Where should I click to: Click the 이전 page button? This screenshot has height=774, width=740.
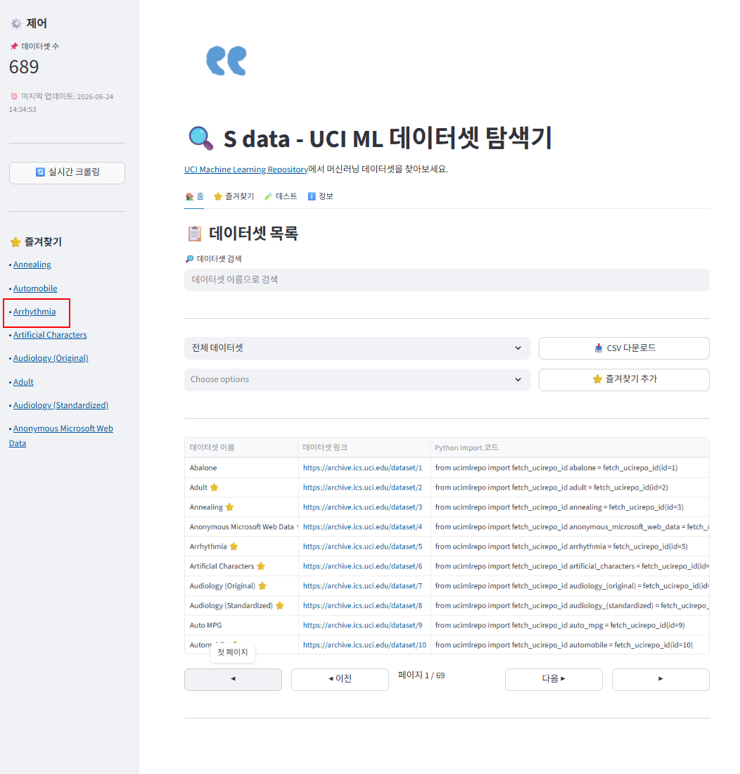[340, 679]
